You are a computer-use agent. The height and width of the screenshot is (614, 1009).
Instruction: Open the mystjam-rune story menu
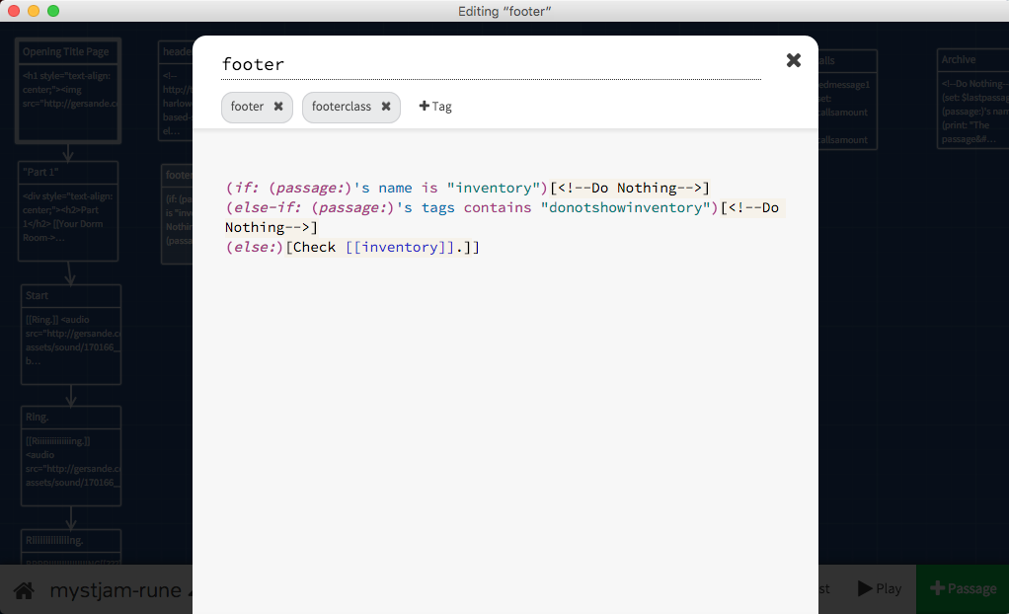(116, 590)
